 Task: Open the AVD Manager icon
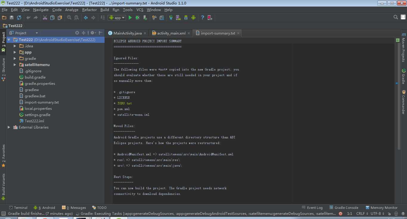178,18
